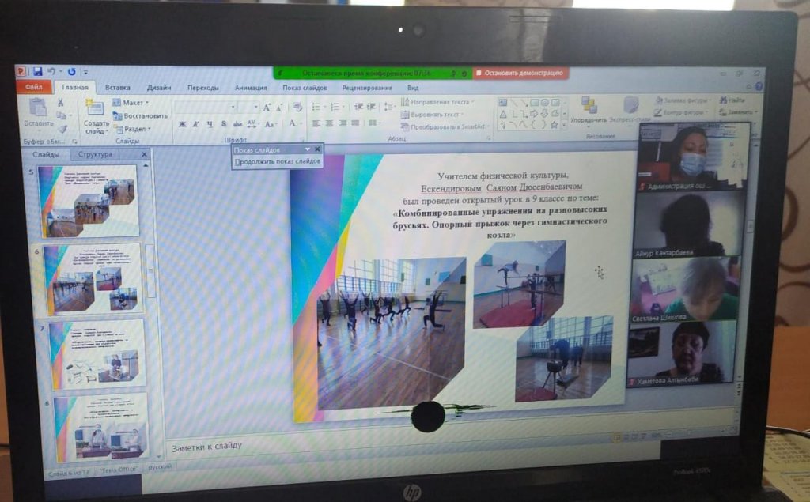Paste clipboard contents with Вставить
Image resolution: width=810 pixels, height=502 pixels.
click(38, 112)
